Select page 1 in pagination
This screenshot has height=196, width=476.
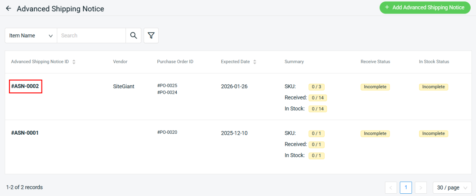tap(406, 187)
